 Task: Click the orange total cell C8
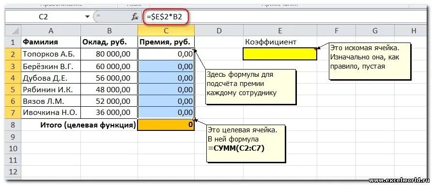click(x=166, y=125)
